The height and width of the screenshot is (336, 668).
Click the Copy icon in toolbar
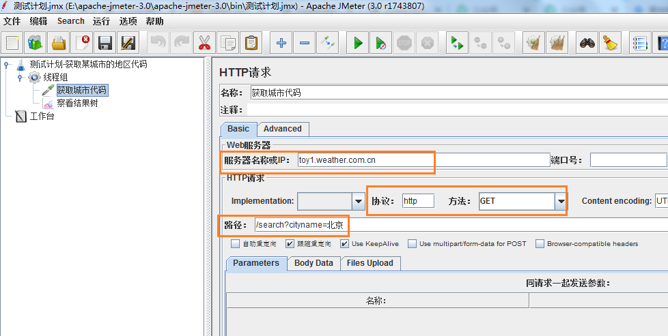(x=228, y=42)
